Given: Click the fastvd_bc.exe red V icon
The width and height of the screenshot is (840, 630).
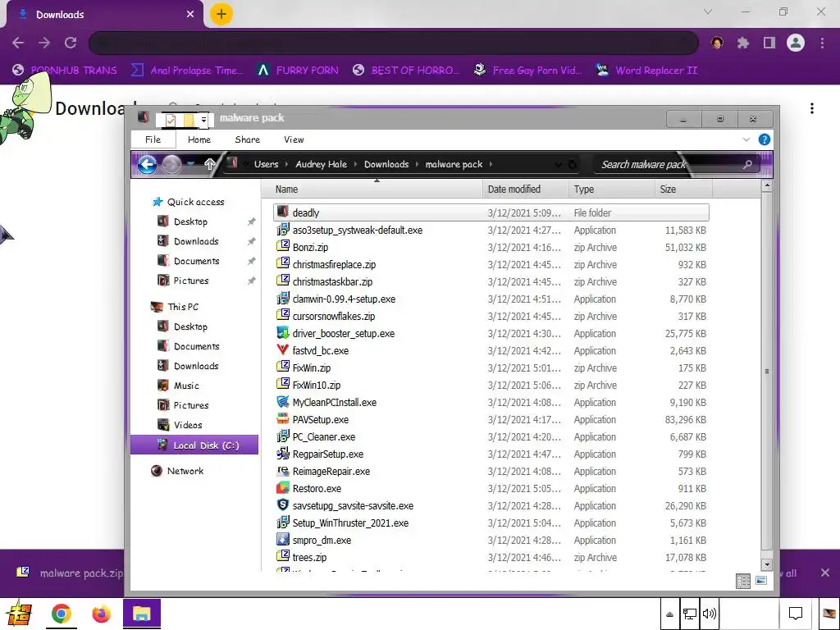Looking at the screenshot, I should pyautogui.click(x=283, y=349).
